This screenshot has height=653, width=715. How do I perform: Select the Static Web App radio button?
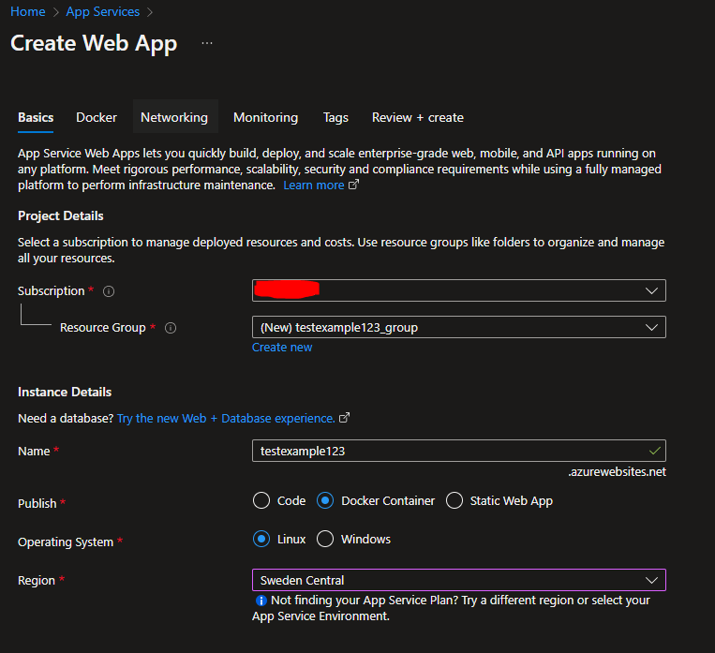click(x=454, y=501)
